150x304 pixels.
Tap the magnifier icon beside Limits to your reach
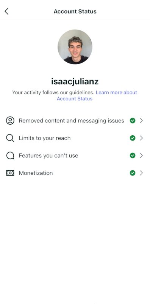(x=10, y=138)
